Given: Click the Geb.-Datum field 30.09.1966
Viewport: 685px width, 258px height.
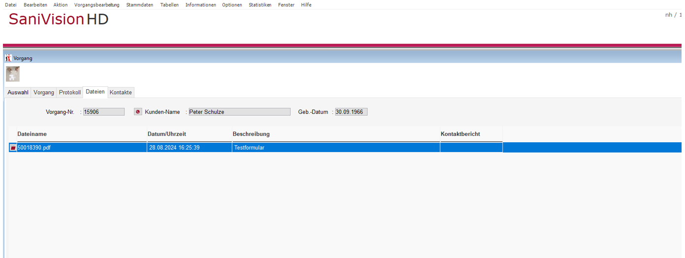Looking at the screenshot, I should [351, 112].
